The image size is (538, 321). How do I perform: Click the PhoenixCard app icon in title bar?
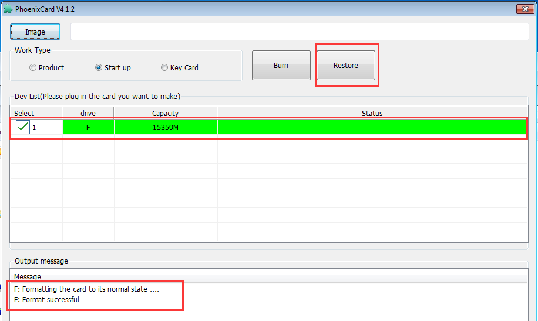[x=8, y=9]
